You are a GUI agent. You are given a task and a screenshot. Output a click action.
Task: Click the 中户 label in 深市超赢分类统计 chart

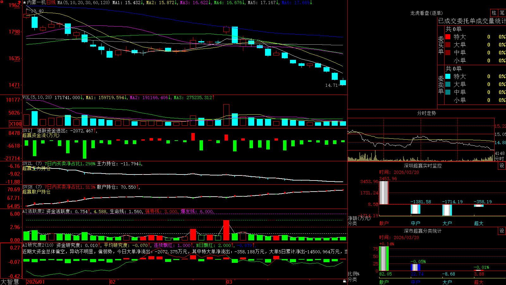pyautogui.click(x=416, y=282)
